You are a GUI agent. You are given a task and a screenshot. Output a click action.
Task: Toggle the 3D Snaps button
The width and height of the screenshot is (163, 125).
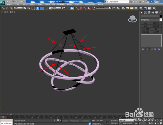coord(77,8)
